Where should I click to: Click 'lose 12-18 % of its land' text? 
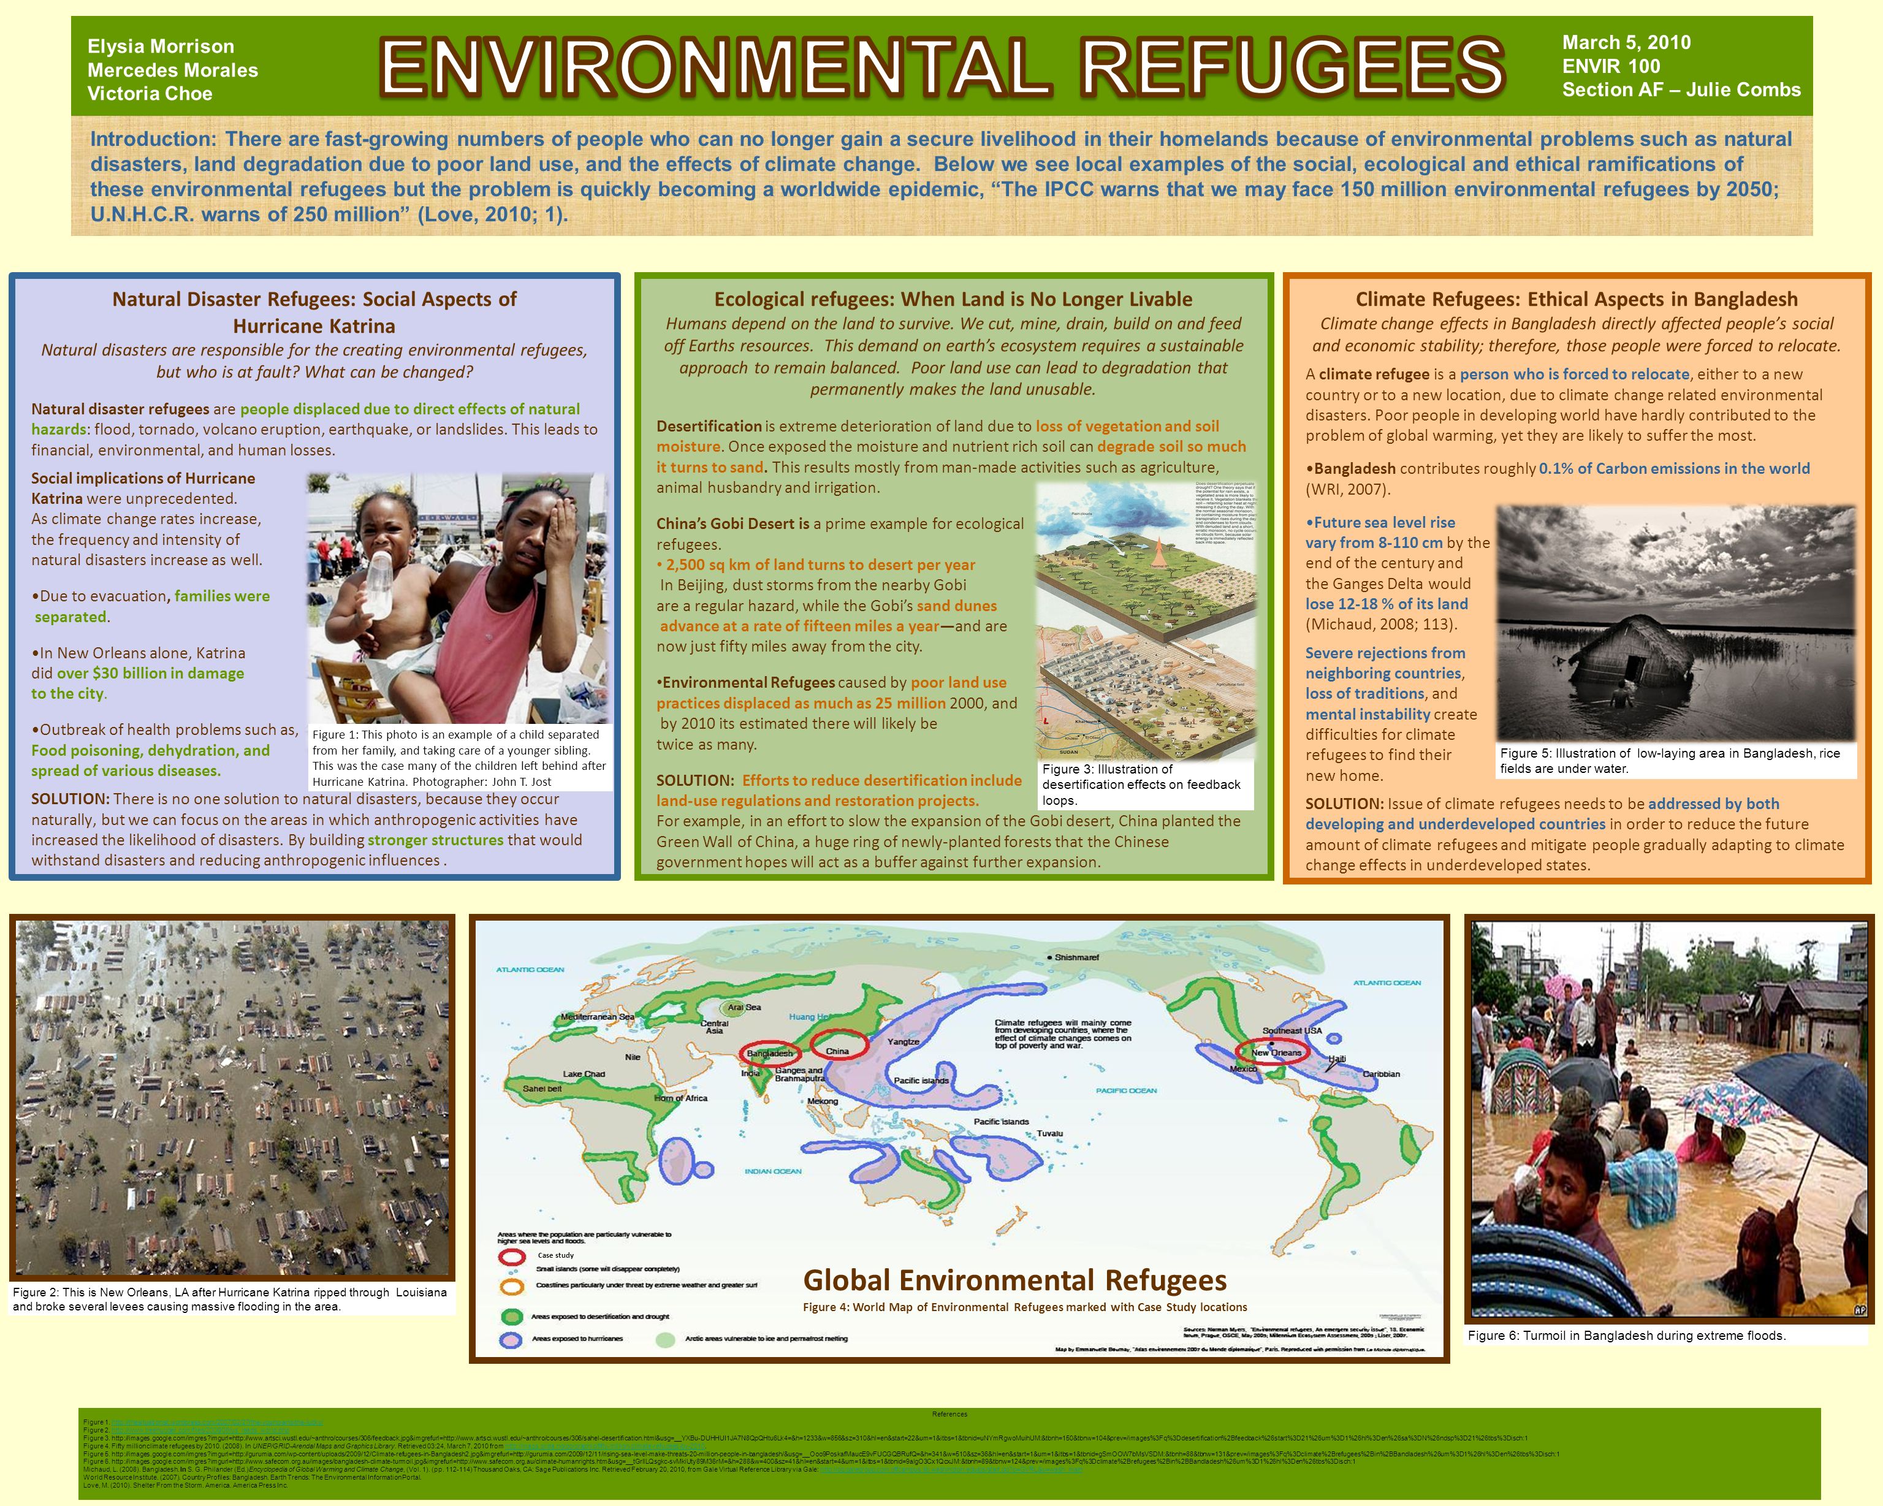click(1387, 604)
